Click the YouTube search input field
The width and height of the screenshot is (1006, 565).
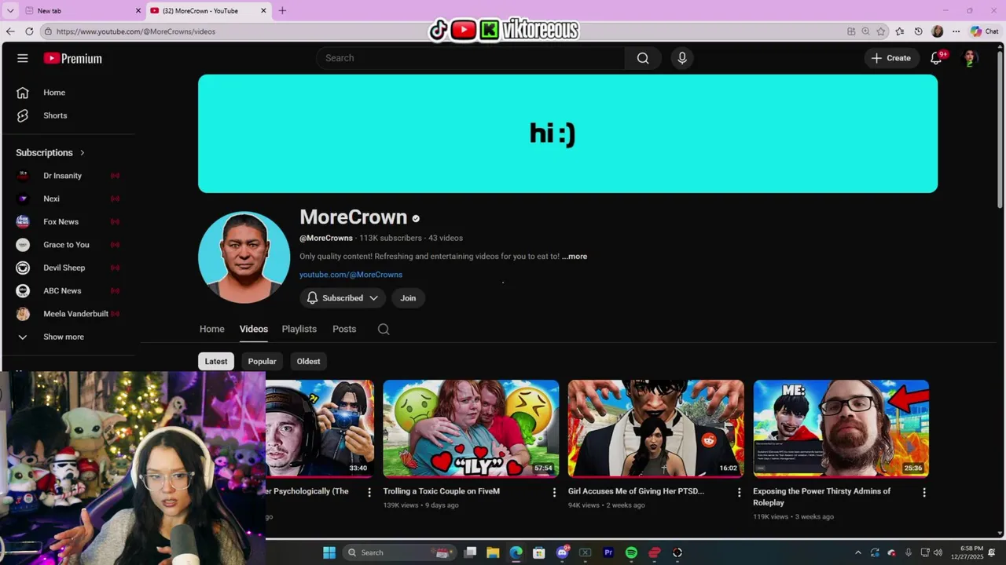tap(472, 58)
